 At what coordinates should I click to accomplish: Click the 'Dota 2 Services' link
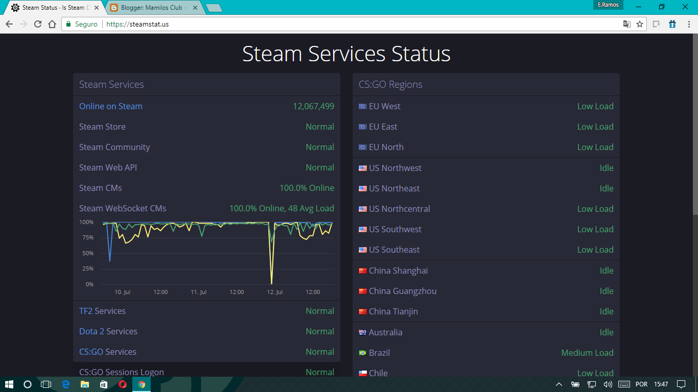[108, 331]
